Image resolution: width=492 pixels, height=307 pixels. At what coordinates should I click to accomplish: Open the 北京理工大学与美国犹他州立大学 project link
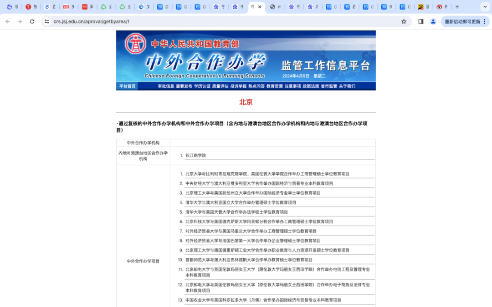[253, 193]
